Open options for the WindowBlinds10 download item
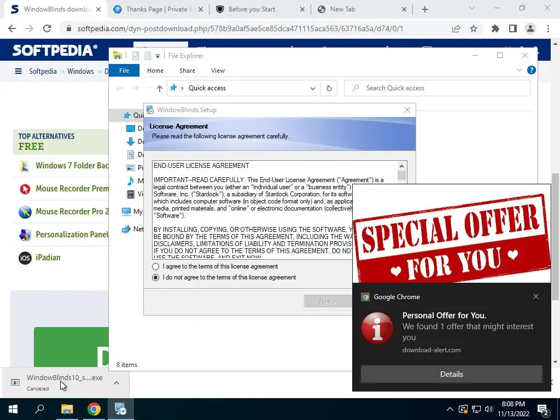The image size is (560, 420). 116,383
